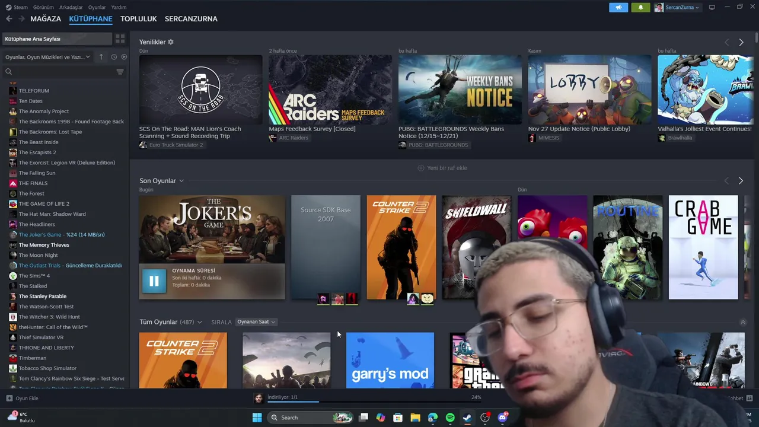This screenshot has height=427, width=759.
Task: Pause The Joker's Game download
Action: click(x=154, y=281)
